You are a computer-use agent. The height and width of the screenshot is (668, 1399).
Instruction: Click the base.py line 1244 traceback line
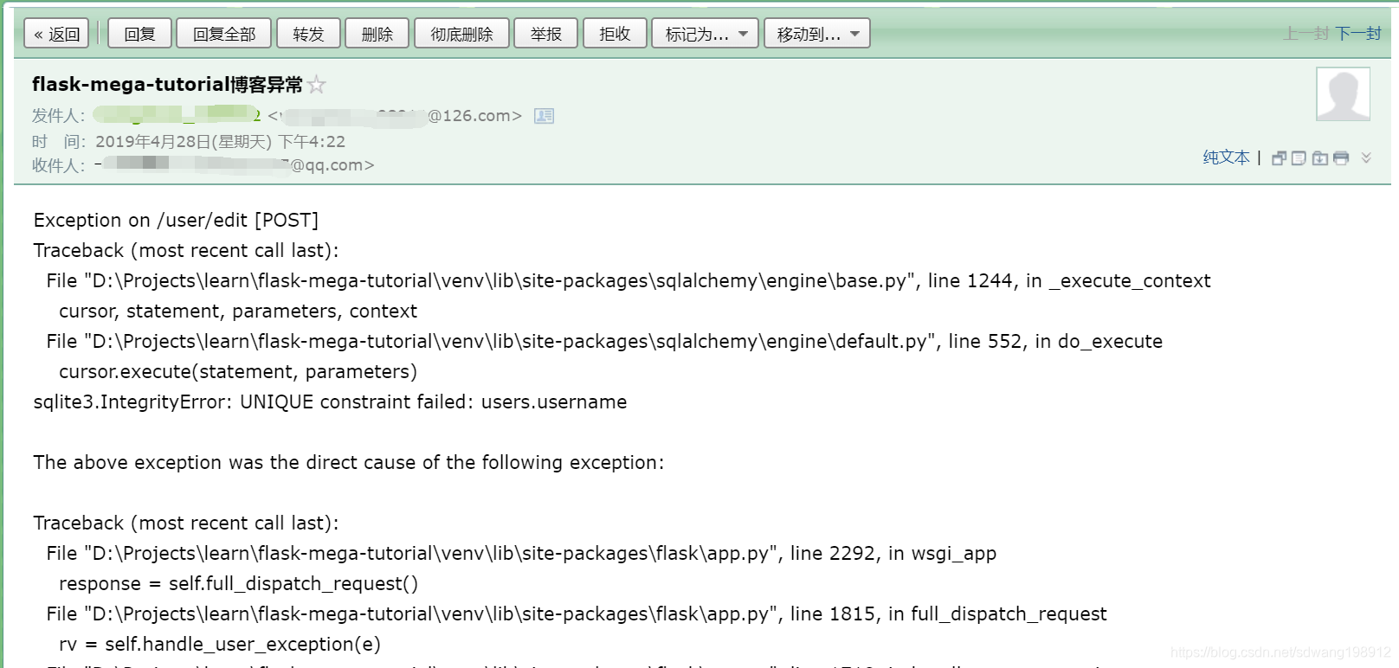(629, 281)
